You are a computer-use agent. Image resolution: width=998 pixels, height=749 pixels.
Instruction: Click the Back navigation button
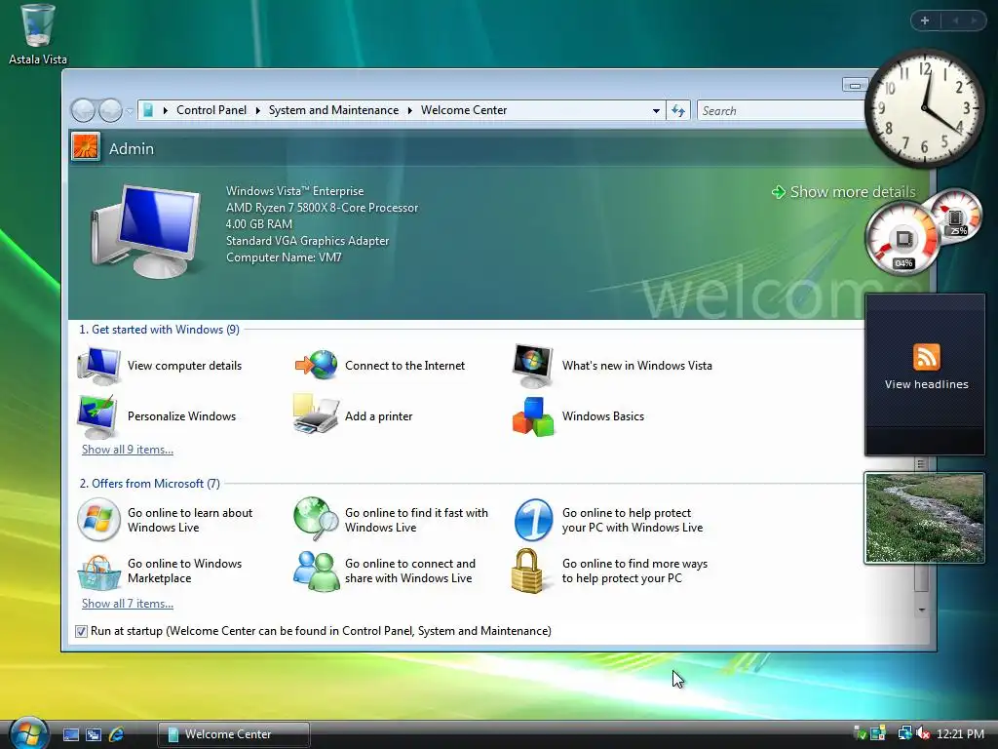(x=83, y=111)
